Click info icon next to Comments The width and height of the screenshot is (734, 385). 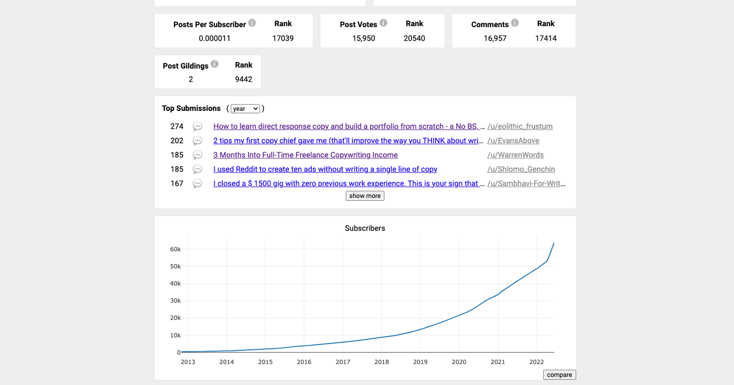tap(515, 23)
